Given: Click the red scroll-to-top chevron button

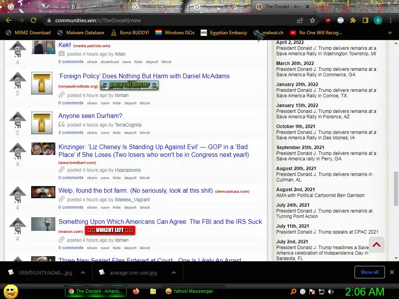Looking at the screenshot, I should tap(377, 244).
